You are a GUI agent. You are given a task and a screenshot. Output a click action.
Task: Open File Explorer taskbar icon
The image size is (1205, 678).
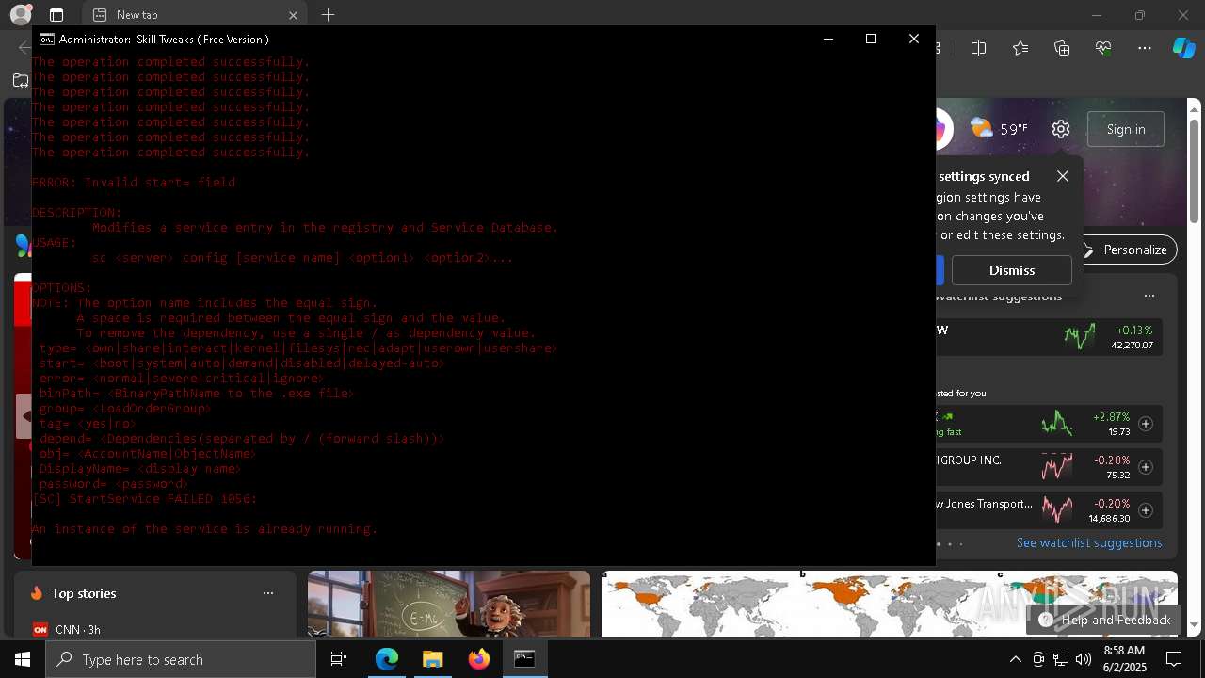[433, 659]
